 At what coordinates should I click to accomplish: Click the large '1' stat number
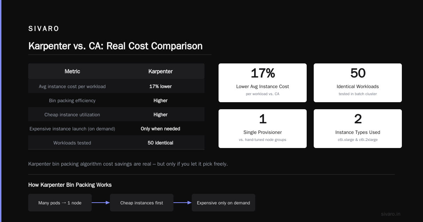point(263,119)
